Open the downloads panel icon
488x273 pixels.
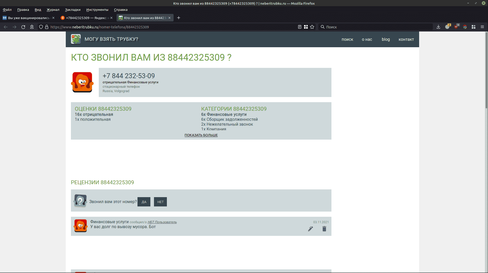coord(438,27)
